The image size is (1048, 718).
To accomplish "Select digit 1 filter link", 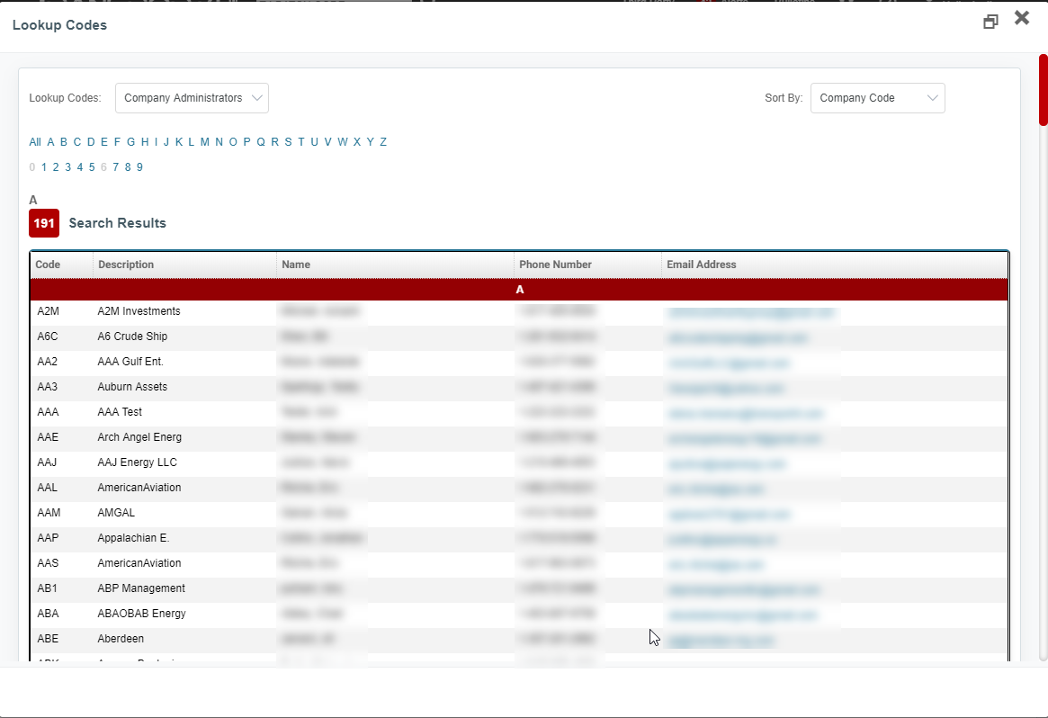I will [43, 167].
